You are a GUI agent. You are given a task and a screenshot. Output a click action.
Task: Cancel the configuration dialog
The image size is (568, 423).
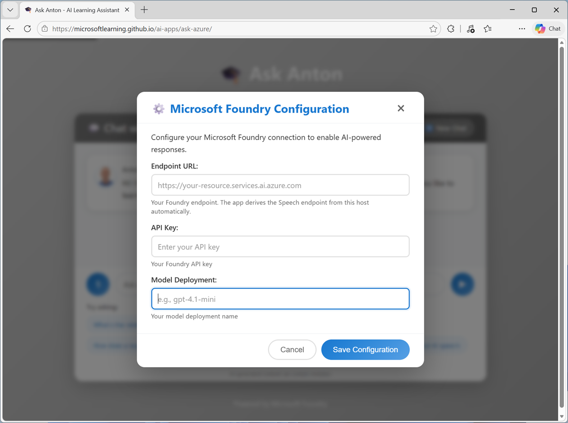(292, 350)
